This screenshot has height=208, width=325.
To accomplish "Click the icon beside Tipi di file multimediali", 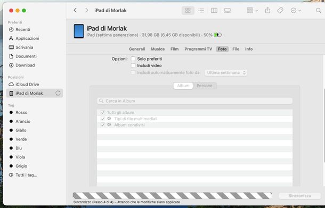I will (109, 119).
